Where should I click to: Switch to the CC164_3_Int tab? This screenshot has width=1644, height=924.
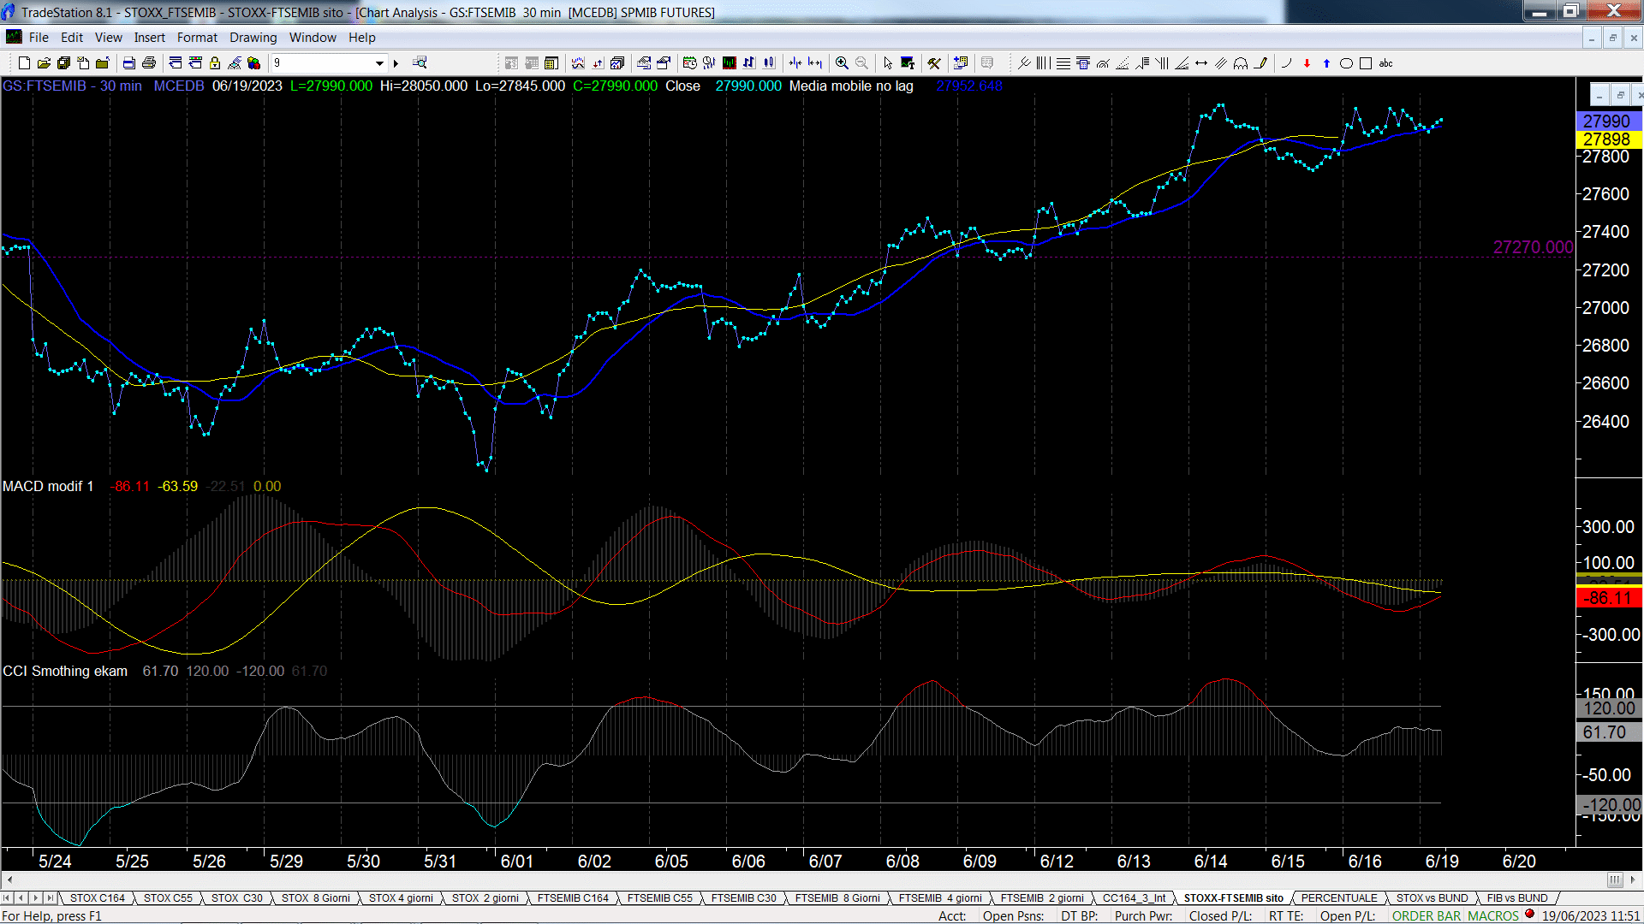(1134, 897)
